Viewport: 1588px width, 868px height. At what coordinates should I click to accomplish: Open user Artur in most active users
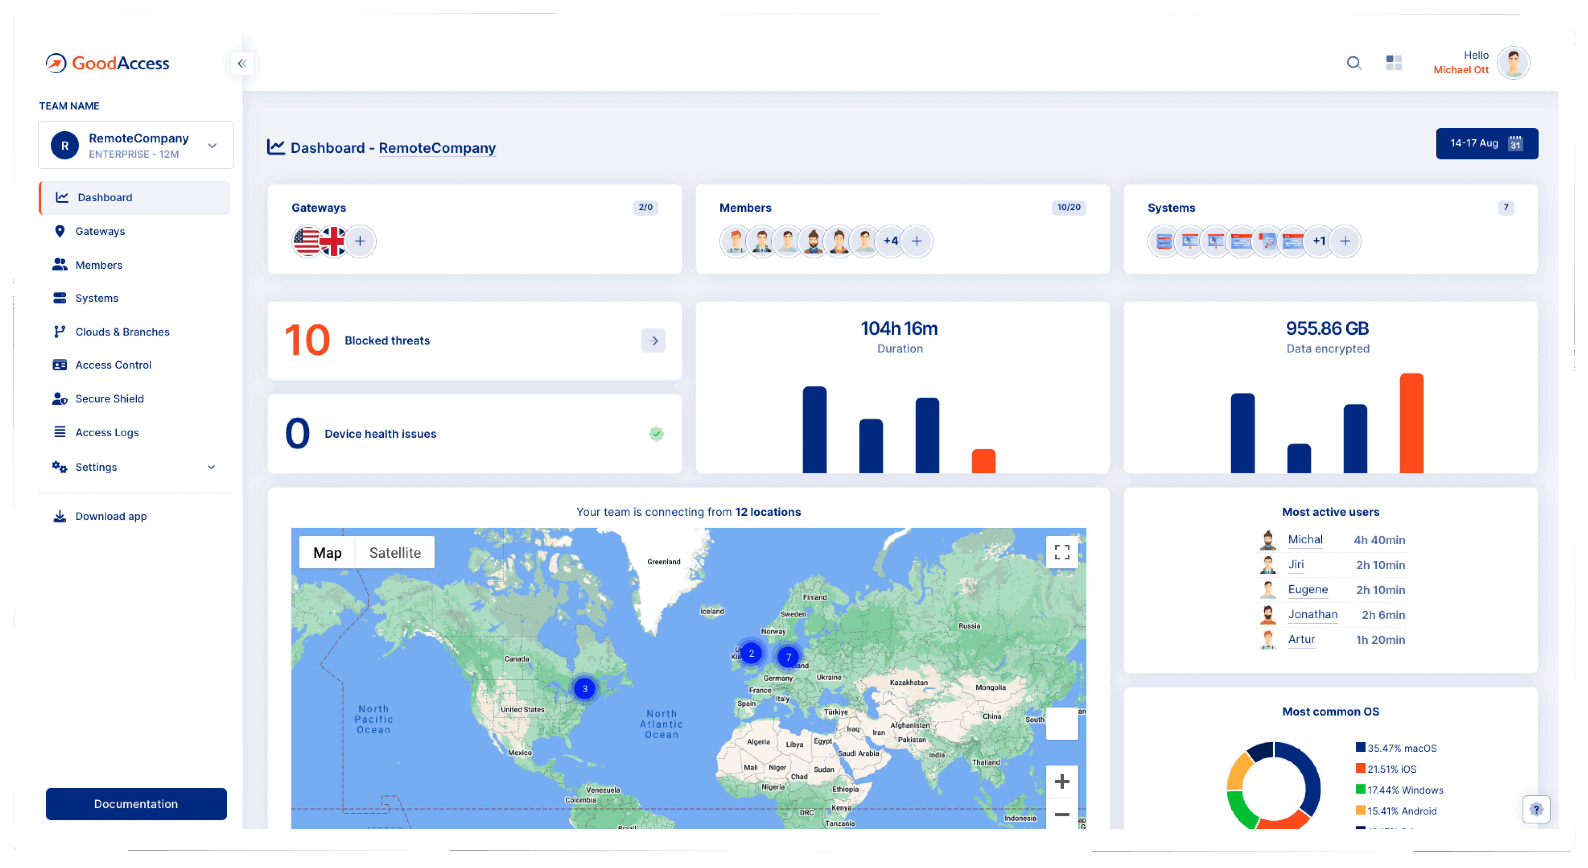[1301, 640]
